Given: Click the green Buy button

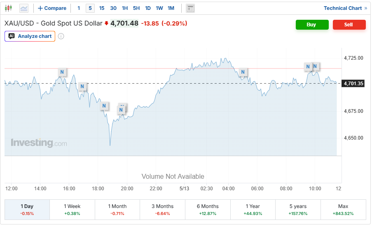Looking at the screenshot, I should [312, 25].
